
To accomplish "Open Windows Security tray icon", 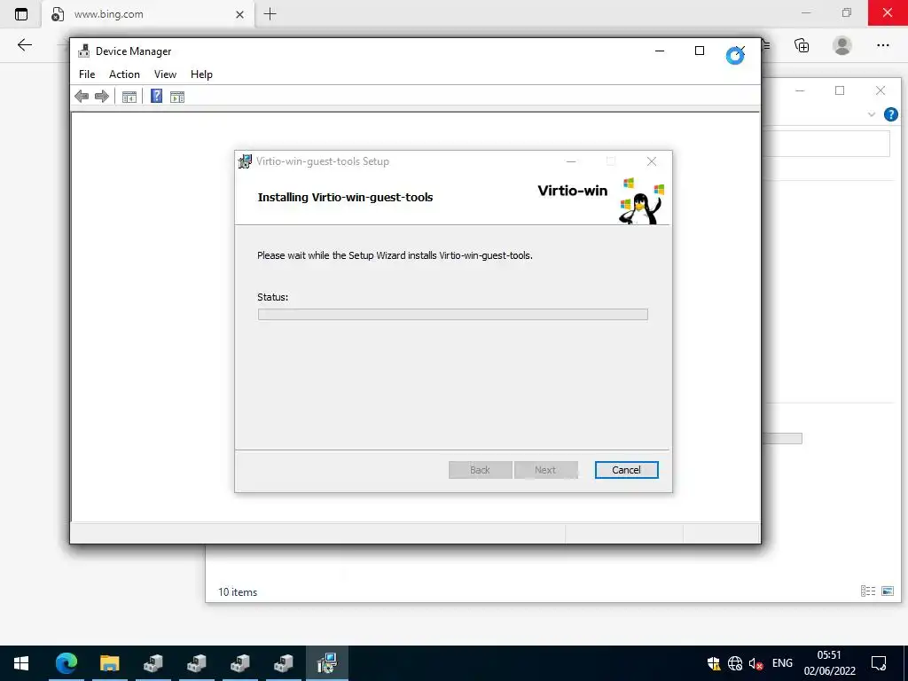I will point(714,663).
